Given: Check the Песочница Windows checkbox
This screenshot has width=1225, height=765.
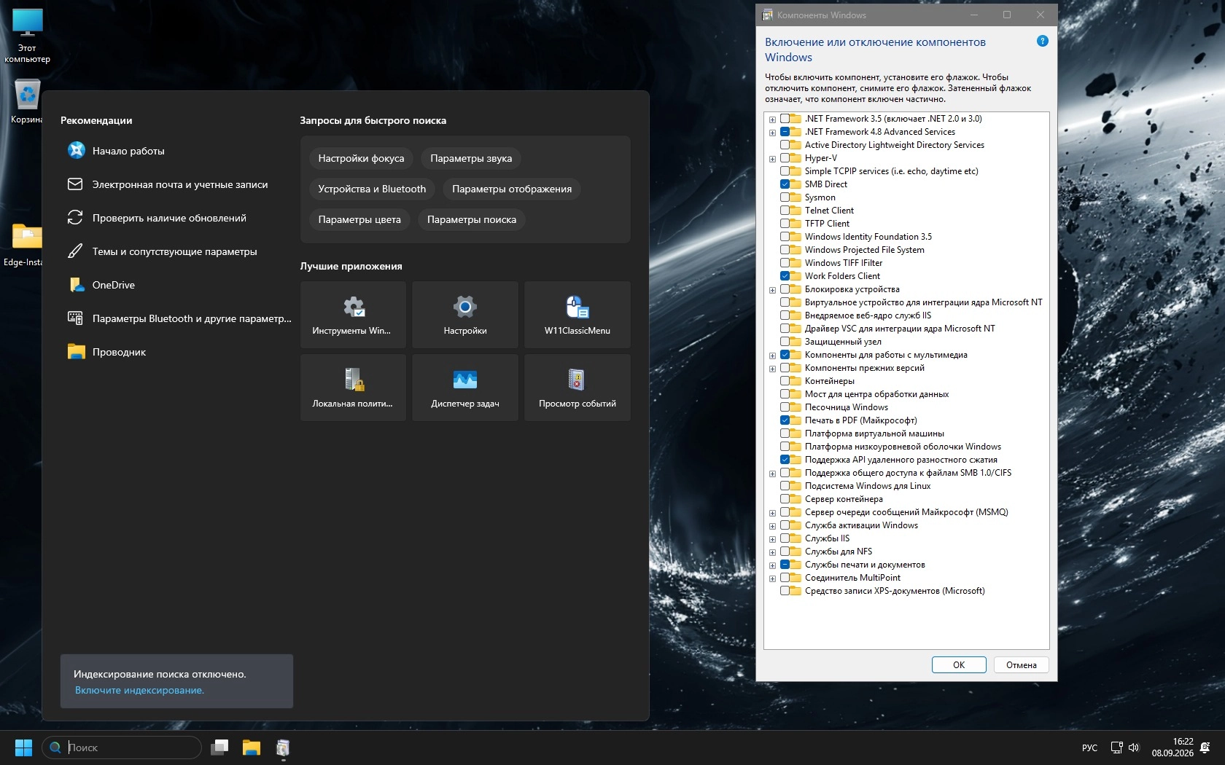Looking at the screenshot, I should (785, 407).
